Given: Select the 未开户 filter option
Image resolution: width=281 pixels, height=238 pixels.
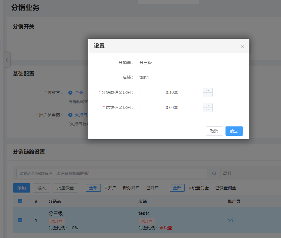Looking at the screenshot, I should pyautogui.click(x=110, y=188).
